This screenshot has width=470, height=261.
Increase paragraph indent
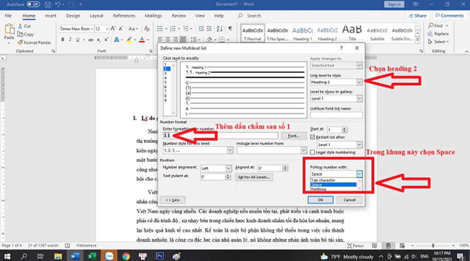[x=209, y=29]
